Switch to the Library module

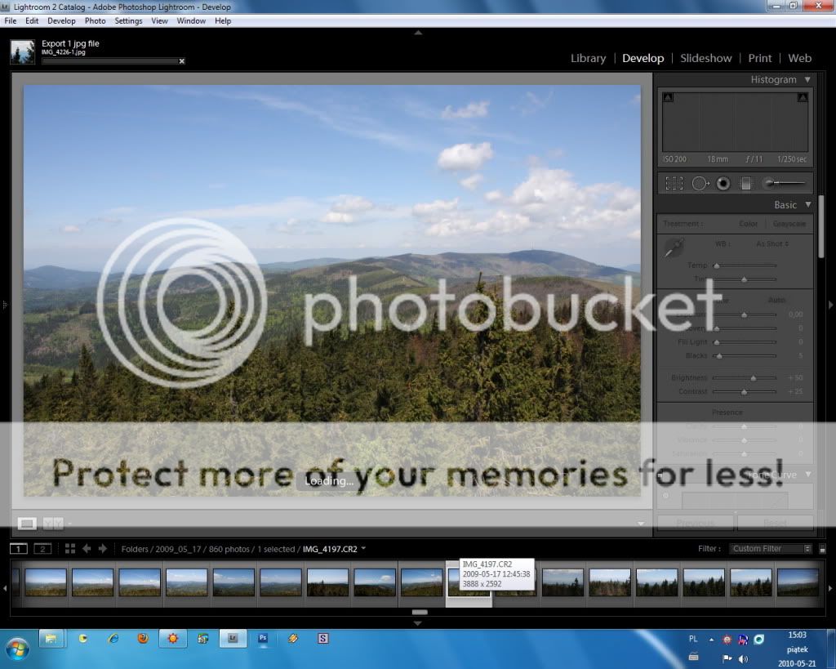coord(588,58)
